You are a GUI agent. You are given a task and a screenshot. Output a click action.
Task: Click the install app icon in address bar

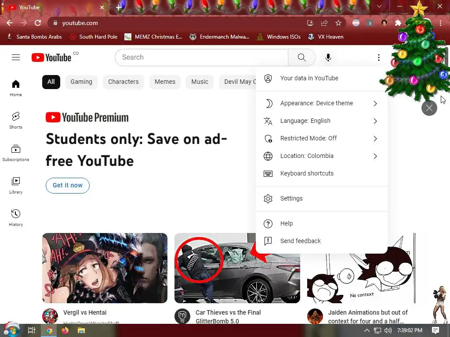tap(310, 23)
